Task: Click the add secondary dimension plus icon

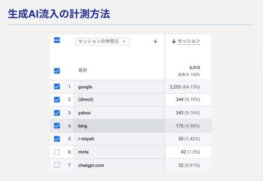Action: click(155, 41)
